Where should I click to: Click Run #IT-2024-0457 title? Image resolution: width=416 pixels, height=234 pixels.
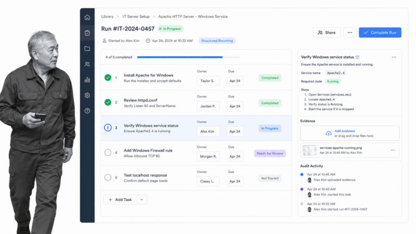click(128, 29)
